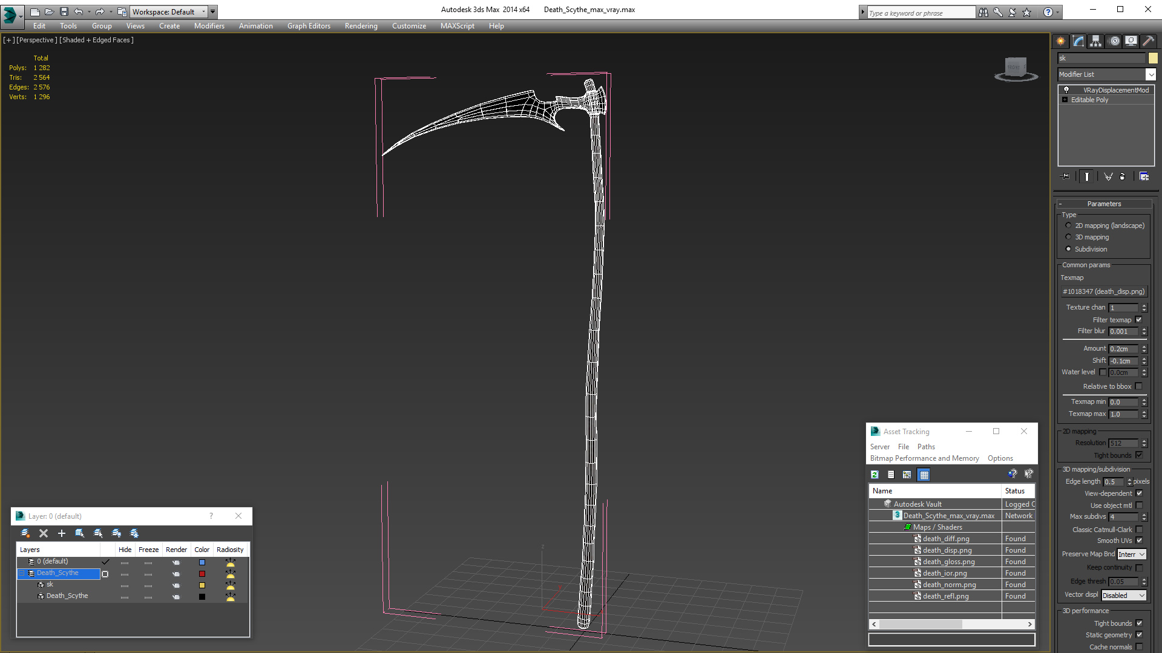Open Workspace Default dropdown
Viewport: 1162px width, 653px height.
tap(169, 11)
